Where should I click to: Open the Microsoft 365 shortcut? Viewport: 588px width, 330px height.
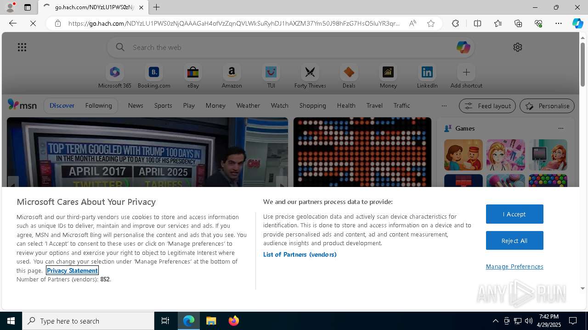(115, 76)
